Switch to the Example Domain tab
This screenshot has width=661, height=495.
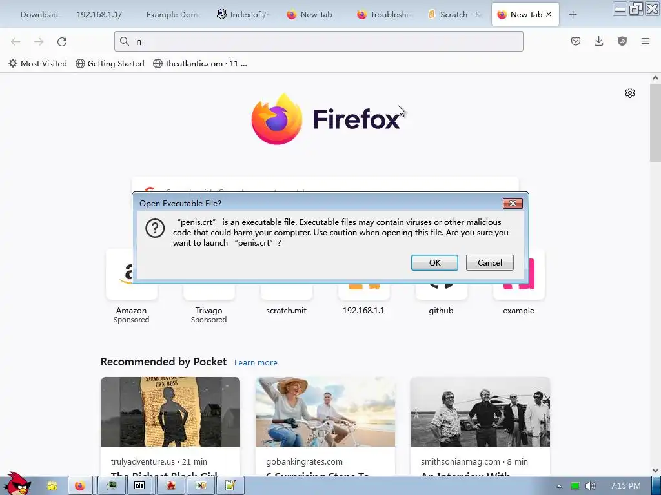click(x=174, y=15)
